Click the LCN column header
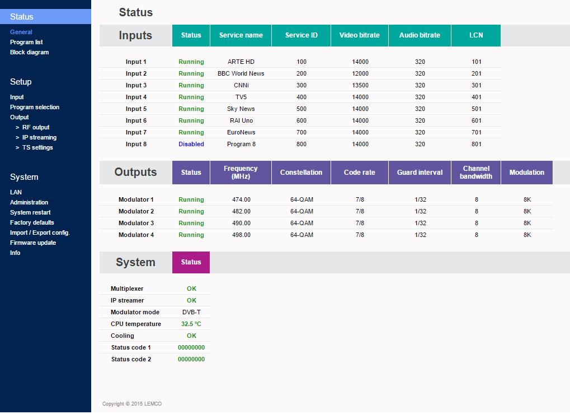Image resolution: width=570 pixels, height=414 pixels. click(x=476, y=35)
